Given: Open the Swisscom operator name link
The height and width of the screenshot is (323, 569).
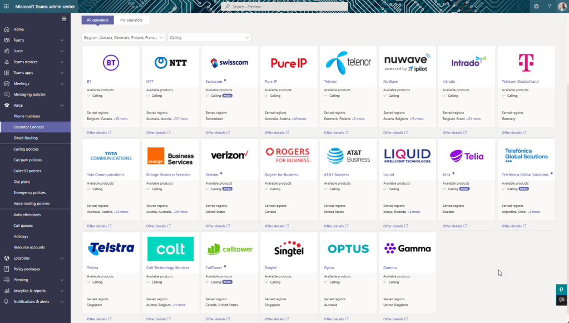Looking at the screenshot, I should tap(214, 82).
